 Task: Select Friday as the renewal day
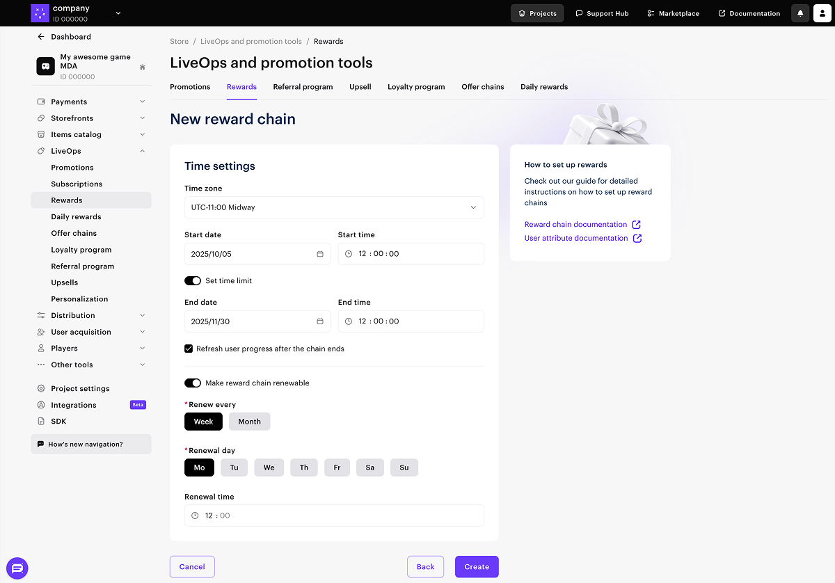tap(337, 468)
